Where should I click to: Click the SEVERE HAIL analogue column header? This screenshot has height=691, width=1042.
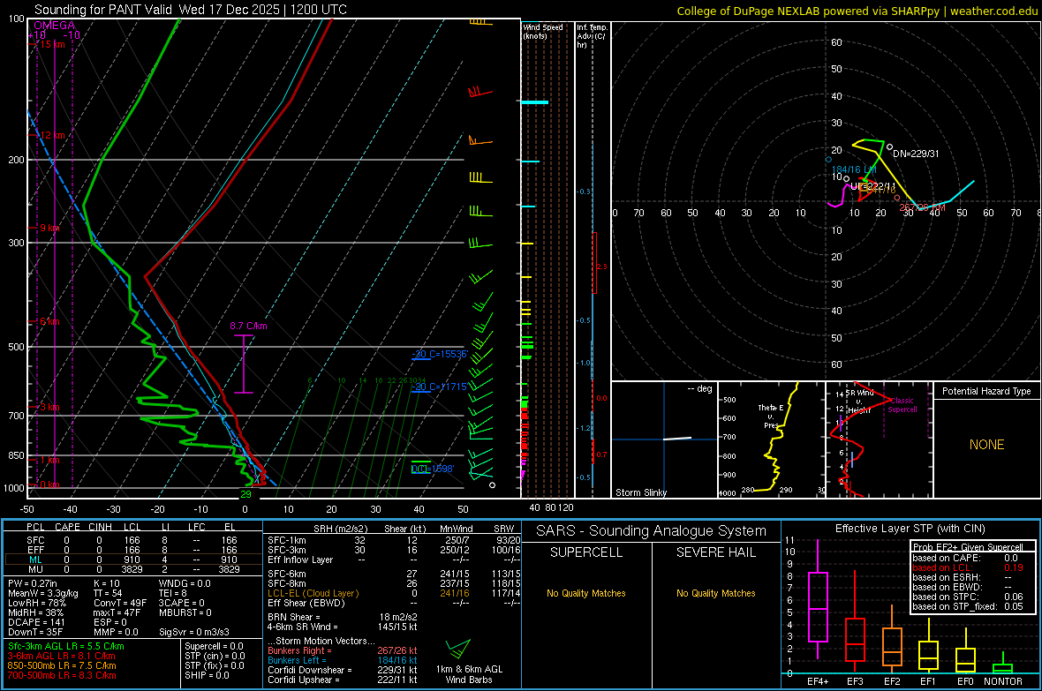pos(715,552)
